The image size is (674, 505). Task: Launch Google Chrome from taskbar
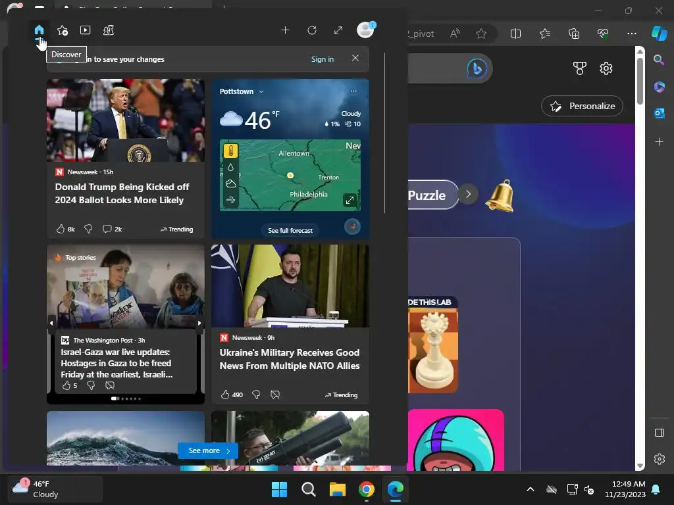coord(366,489)
